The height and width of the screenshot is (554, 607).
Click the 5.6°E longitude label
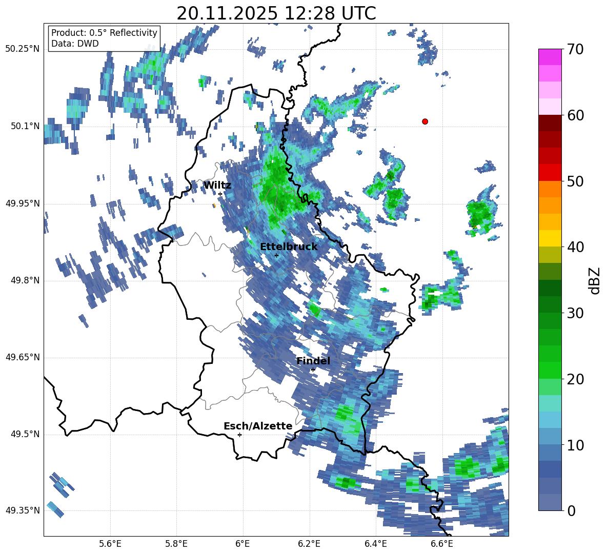click(x=110, y=544)
